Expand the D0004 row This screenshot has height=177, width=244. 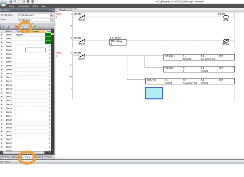pyautogui.click(x=1, y=50)
